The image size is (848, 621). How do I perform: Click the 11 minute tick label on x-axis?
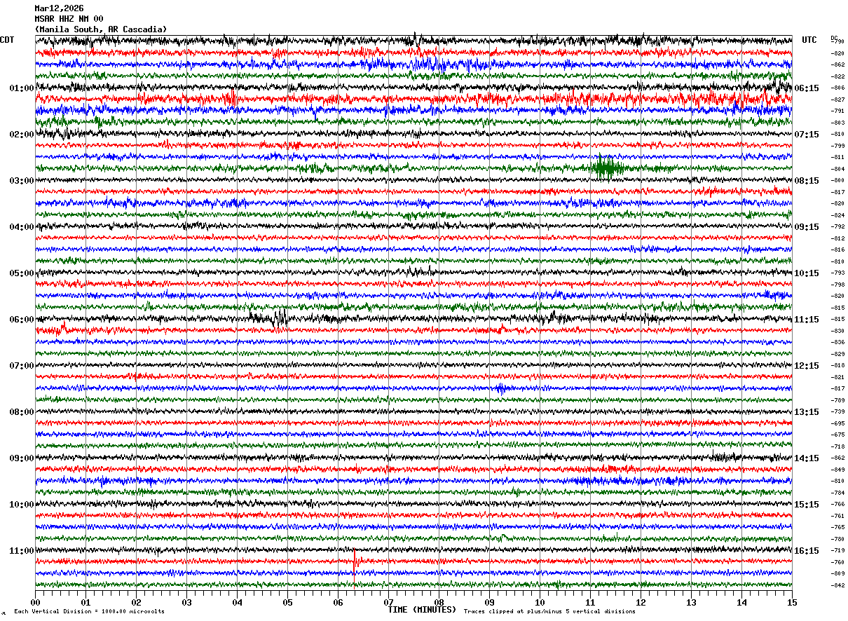pos(590,602)
